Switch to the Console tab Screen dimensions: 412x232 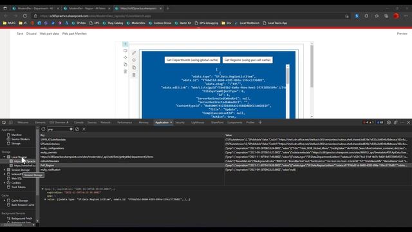pos(79,122)
